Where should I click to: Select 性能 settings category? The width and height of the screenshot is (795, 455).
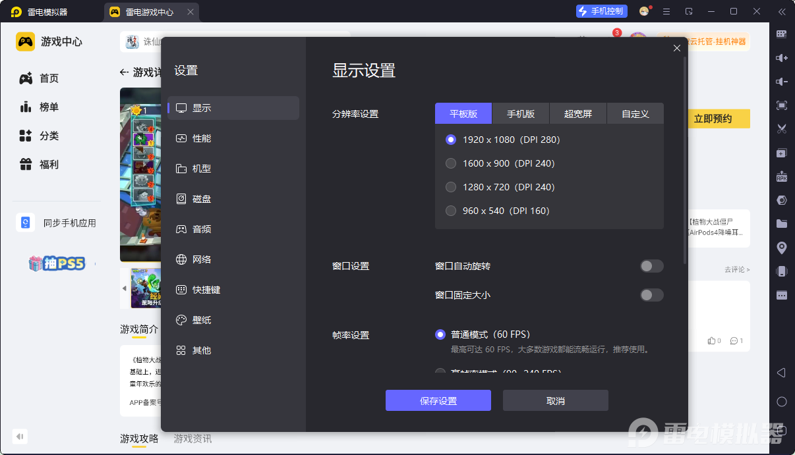[233, 138]
